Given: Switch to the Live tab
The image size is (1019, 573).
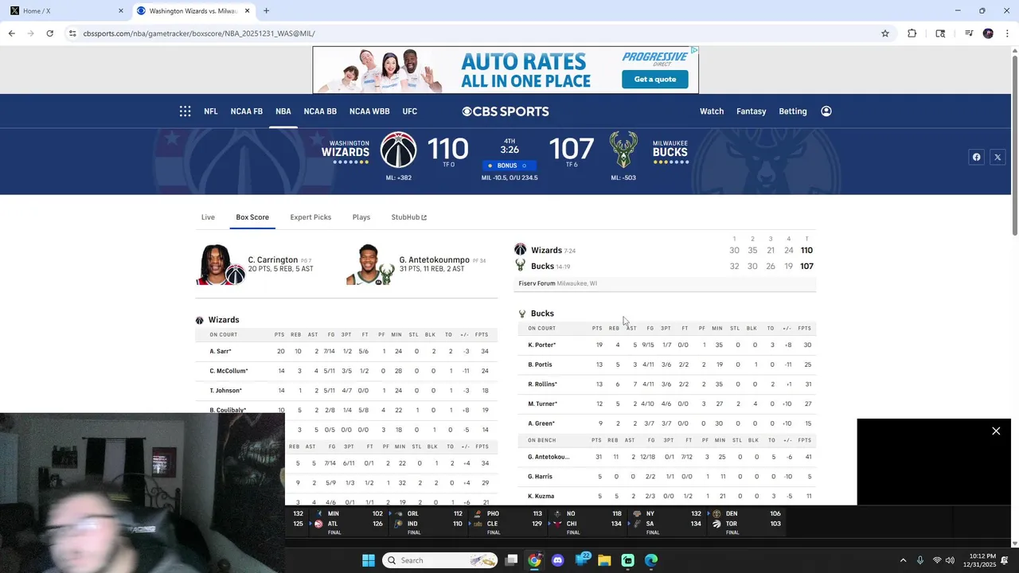Looking at the screenshot, I should 208,217.
